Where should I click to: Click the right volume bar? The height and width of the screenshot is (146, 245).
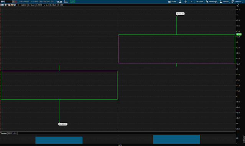tap(176, 140)
